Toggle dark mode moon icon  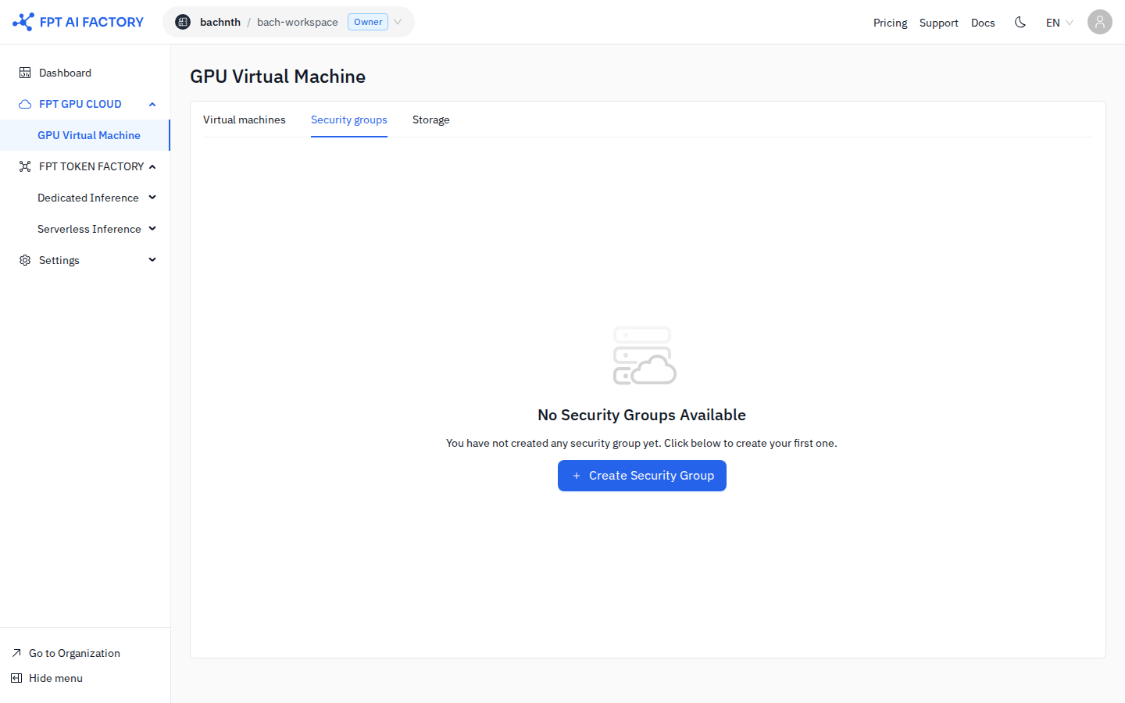[x=1020, y=22]
